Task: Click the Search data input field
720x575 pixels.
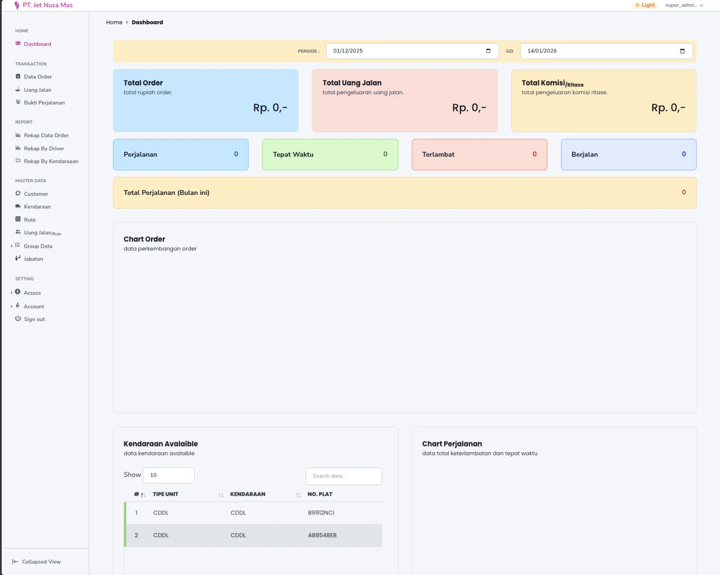Action: point(343,476)
